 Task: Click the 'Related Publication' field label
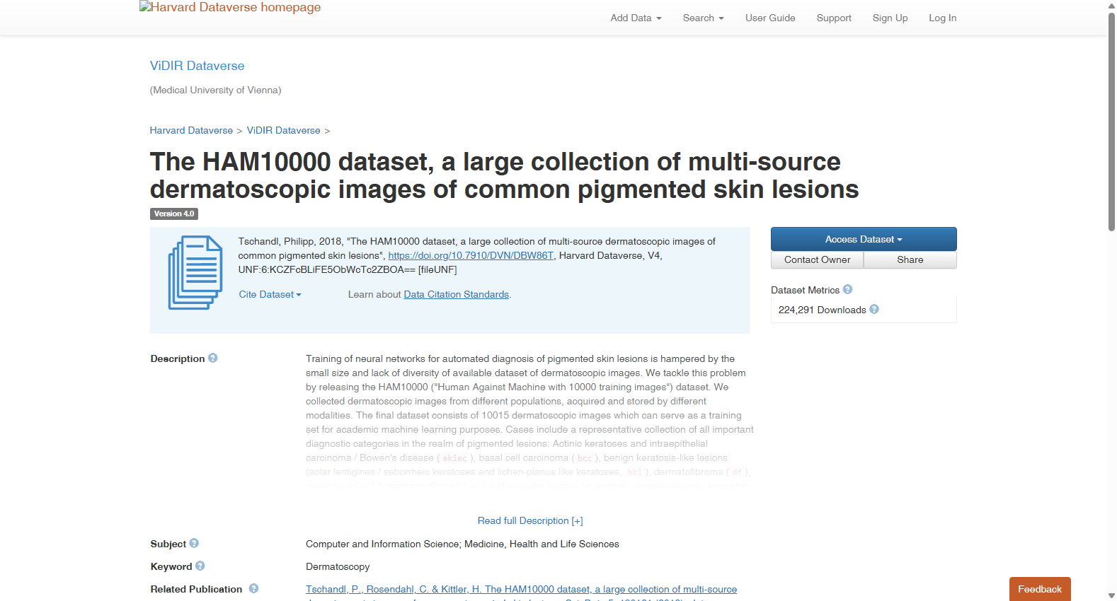tap(197, 589)
